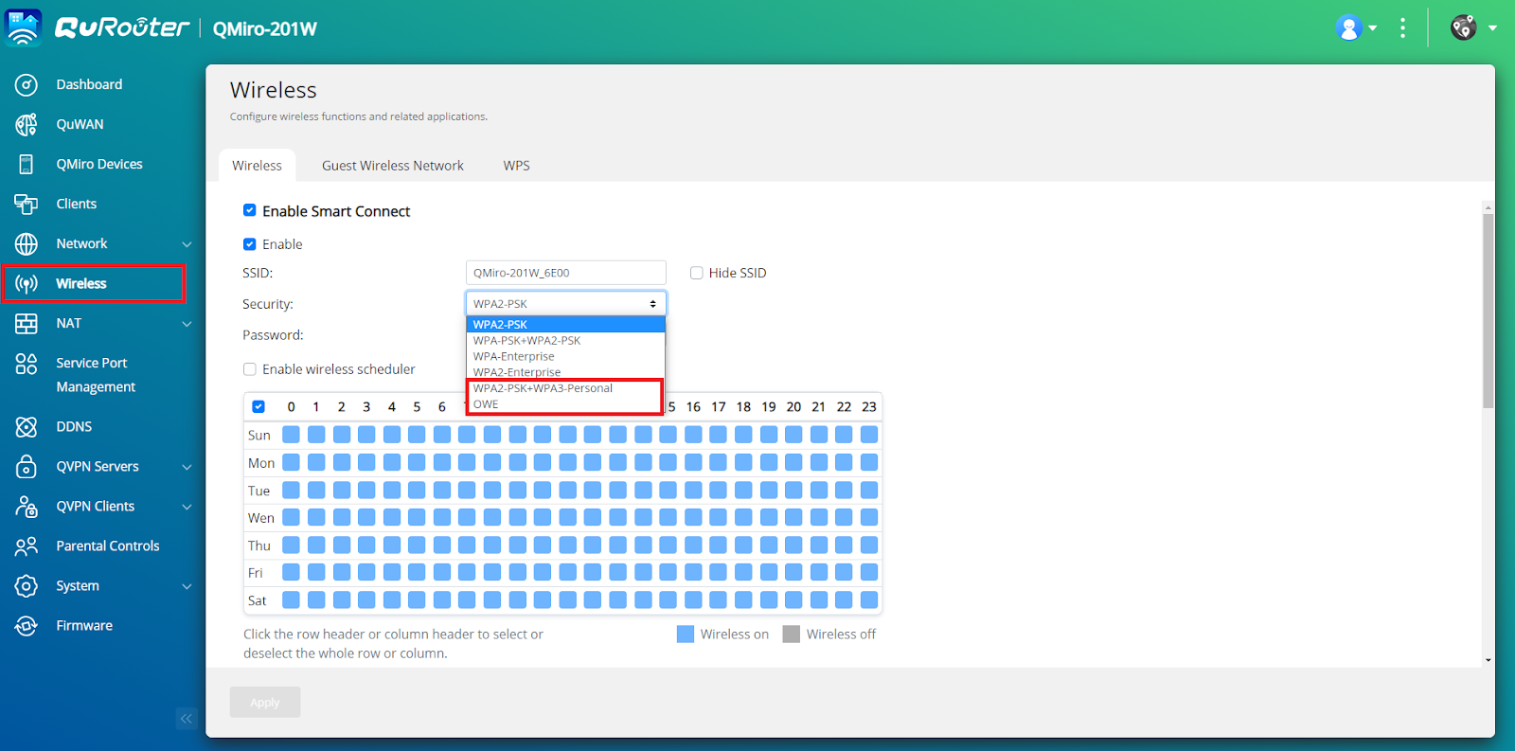Open Clients via its sidebar icon

pos(27,205)
